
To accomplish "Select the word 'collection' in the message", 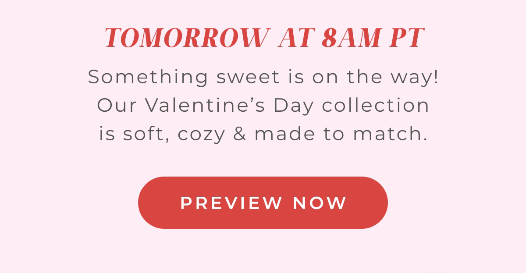I will [374, 105].
